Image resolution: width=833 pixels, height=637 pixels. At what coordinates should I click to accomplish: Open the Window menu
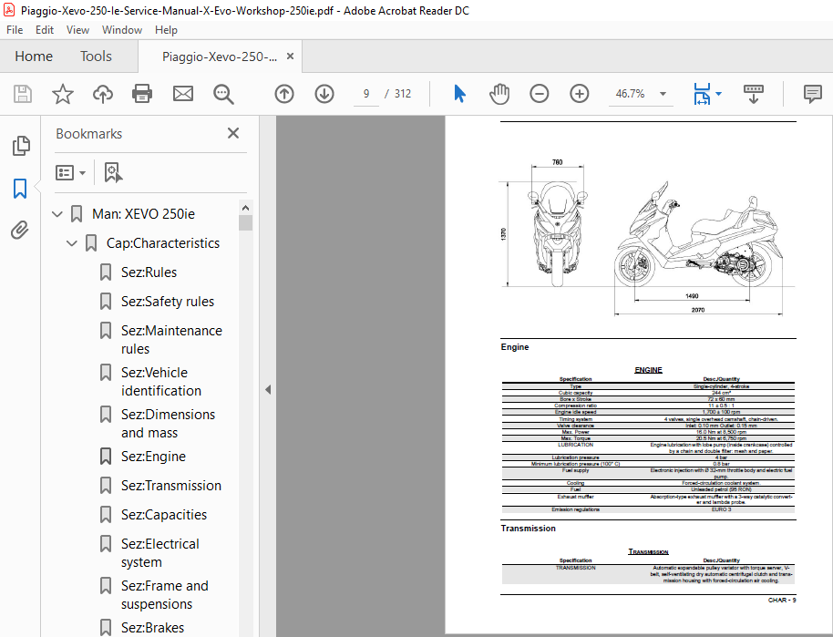[121, 30]
